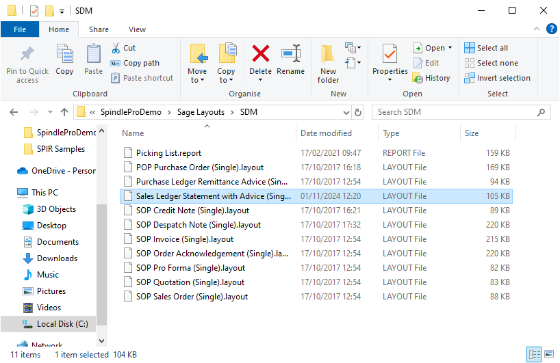Select POP Purchase Order (Single).layout
560x363 pixels.
pos(316,167)
